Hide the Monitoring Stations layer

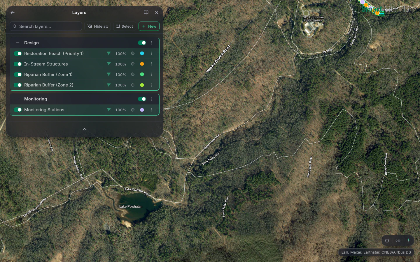pyautogui.click(x=18, y=110)
